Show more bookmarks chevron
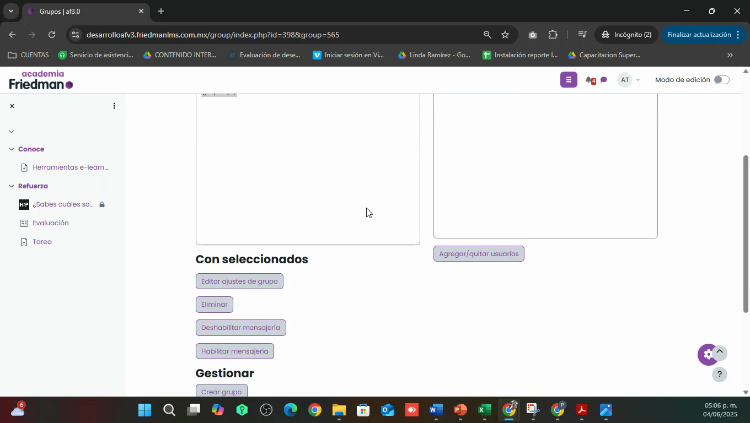This screenshot has height=423, width=750. pos(730,55)
